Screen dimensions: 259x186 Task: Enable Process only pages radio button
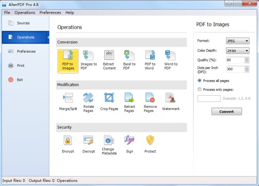(x=200, y=89)
